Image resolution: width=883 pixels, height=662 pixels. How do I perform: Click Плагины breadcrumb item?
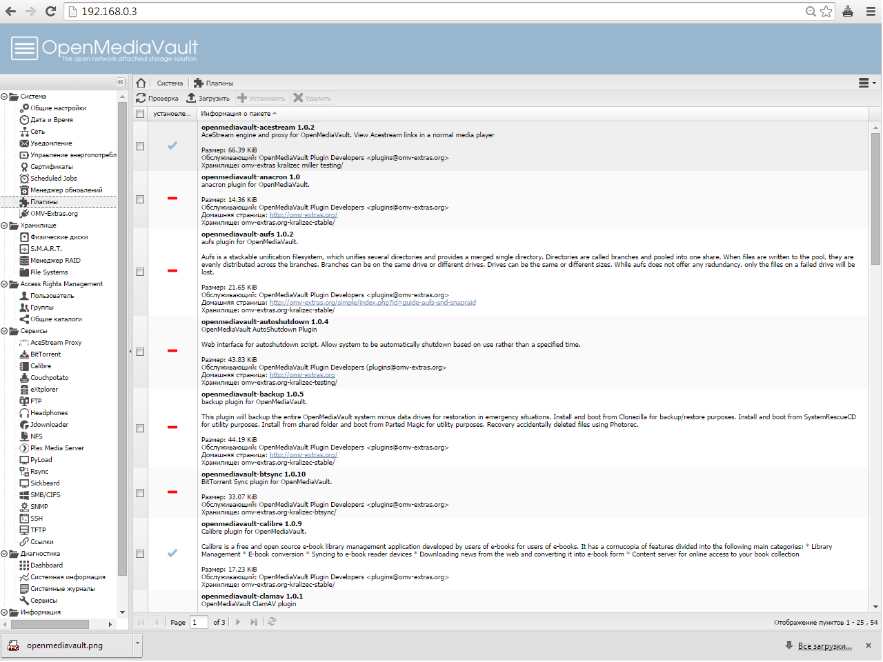[214, 83]
